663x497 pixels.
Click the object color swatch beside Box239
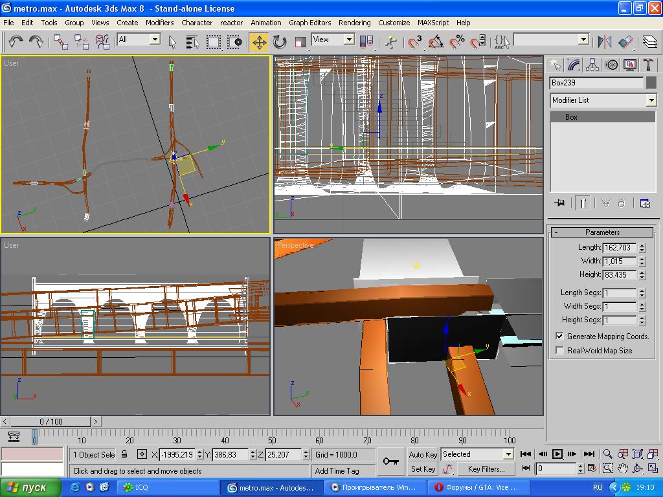(x=651, y=83)
